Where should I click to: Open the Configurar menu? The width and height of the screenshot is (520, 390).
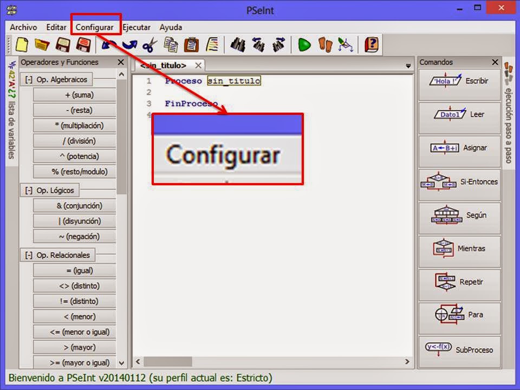click(94, 27)
